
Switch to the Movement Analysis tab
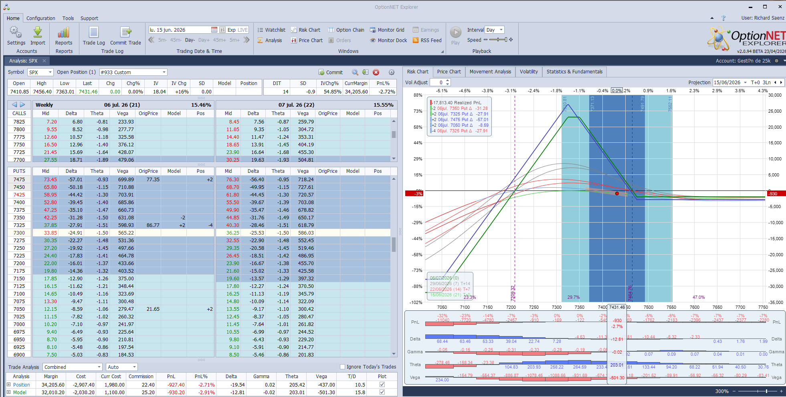(490, 72)
